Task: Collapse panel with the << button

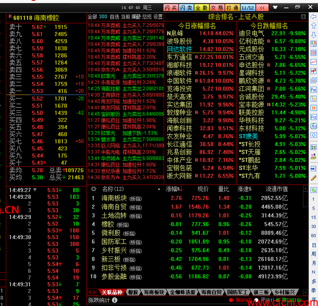Action: (x=262, y=8)
